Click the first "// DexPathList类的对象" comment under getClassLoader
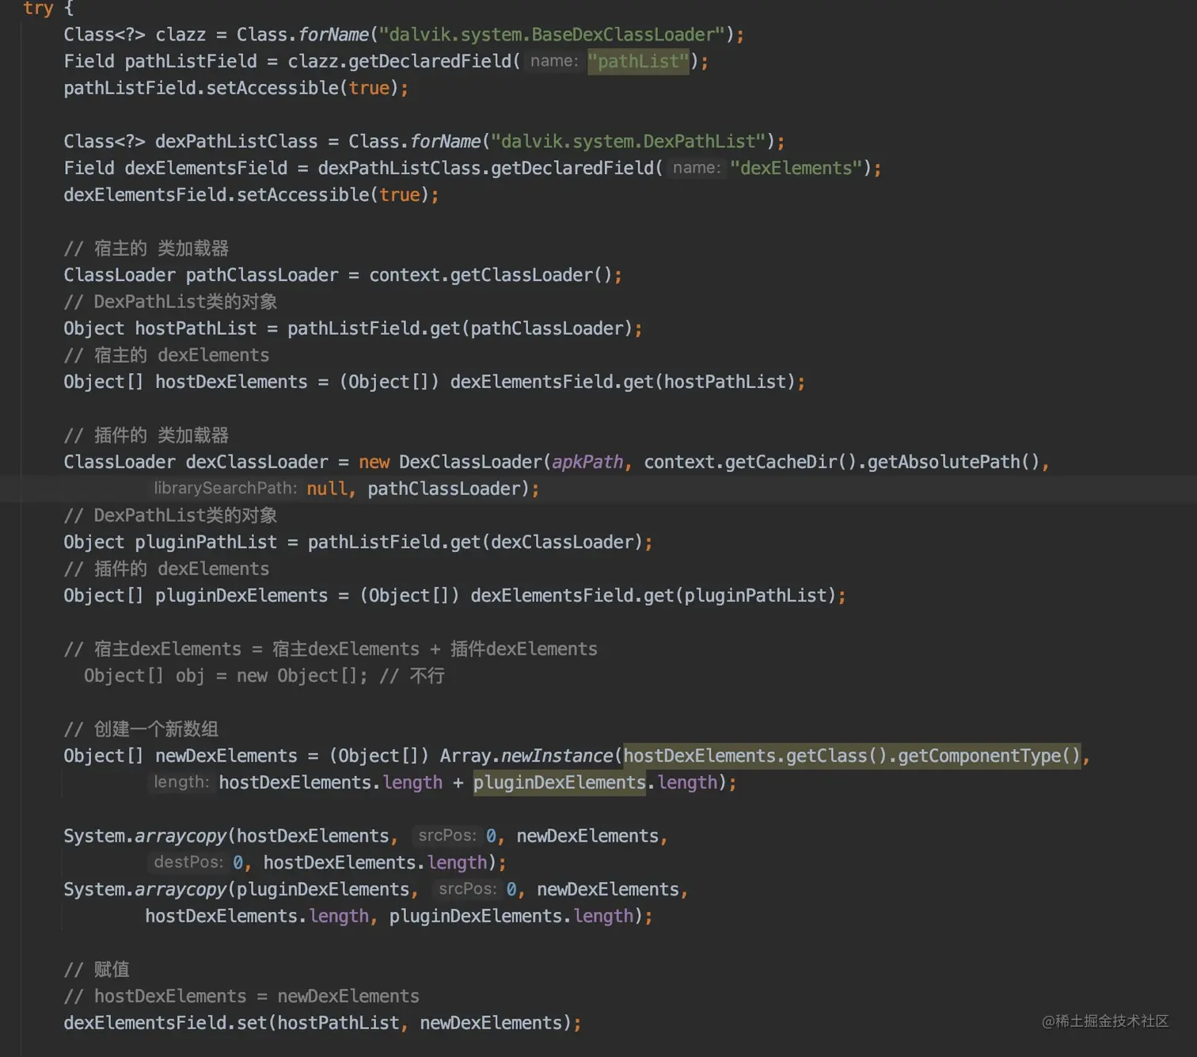 [x=170, y=302]
